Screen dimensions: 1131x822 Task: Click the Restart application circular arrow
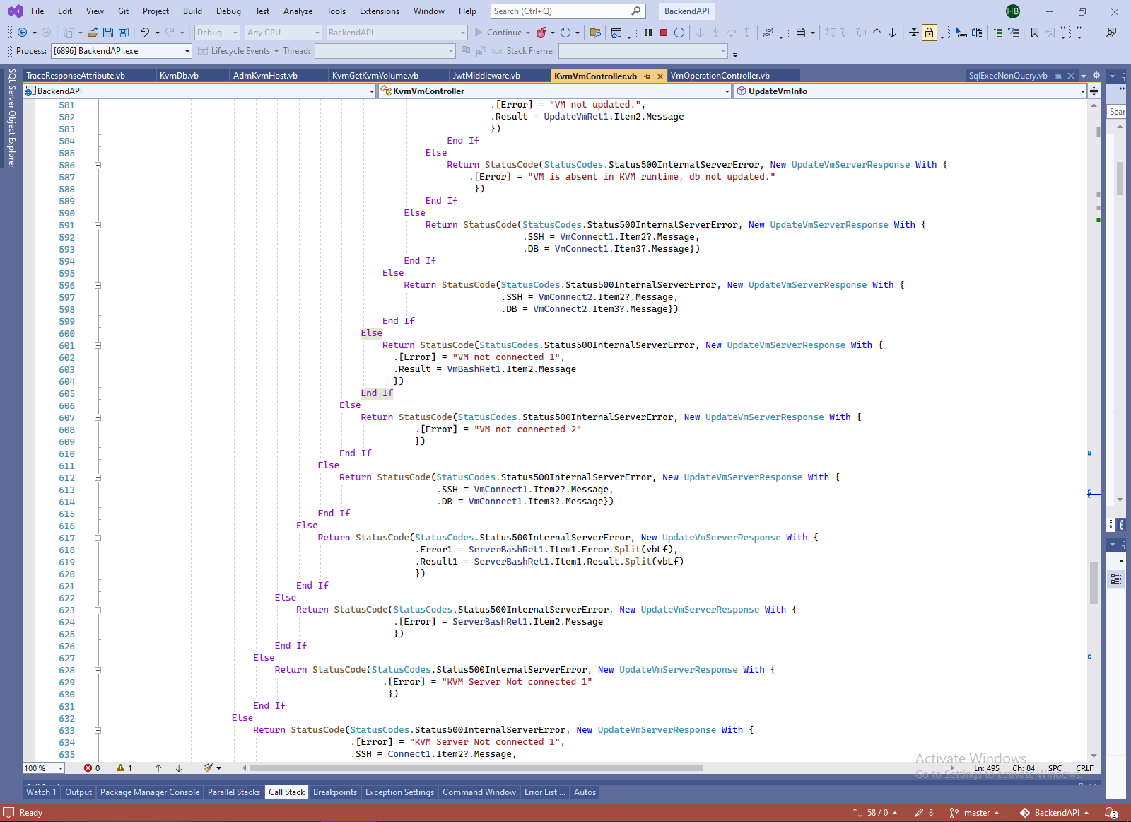(x=565, y=33)
